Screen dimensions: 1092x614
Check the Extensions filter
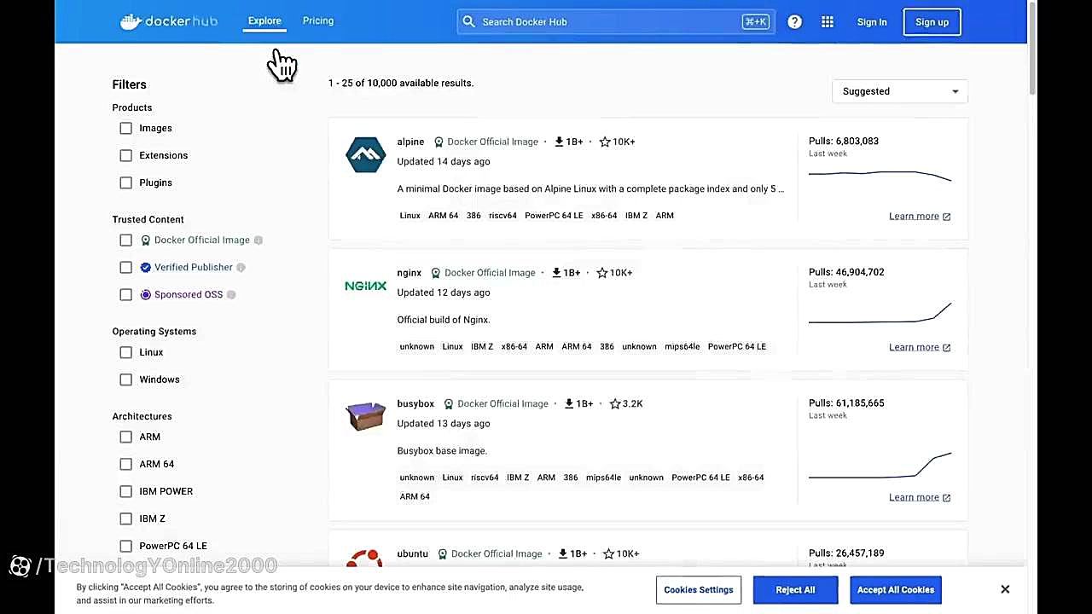[x=126, y=155]
